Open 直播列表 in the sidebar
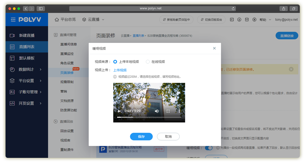This screenshot has width=304, height=162. point(27,47)
